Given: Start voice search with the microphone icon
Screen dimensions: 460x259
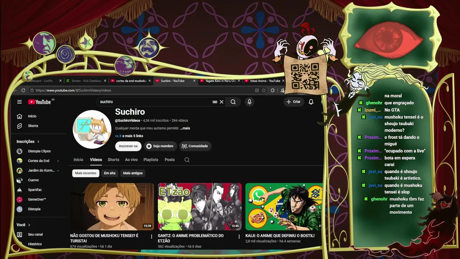Looking at the screenshot, I should pyautogui.click(x=249, y=102).
